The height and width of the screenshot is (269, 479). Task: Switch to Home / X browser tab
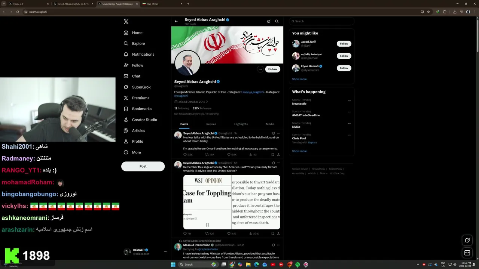tap(29, 4)
